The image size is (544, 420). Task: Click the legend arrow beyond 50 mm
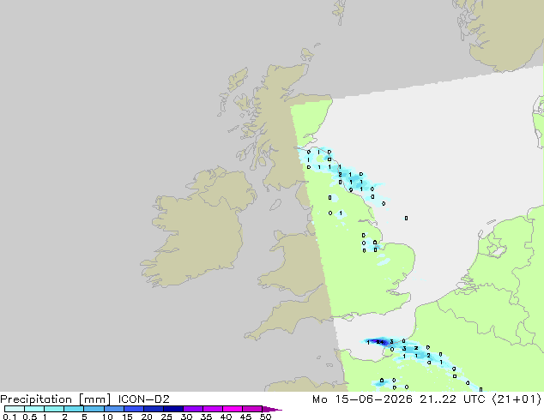click(x=272, y=409)
